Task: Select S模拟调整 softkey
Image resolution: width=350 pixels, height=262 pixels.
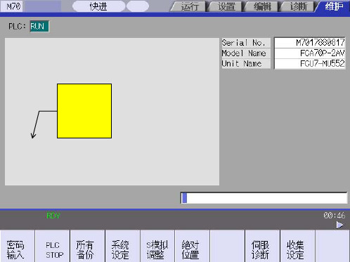Action: point(157,247)
